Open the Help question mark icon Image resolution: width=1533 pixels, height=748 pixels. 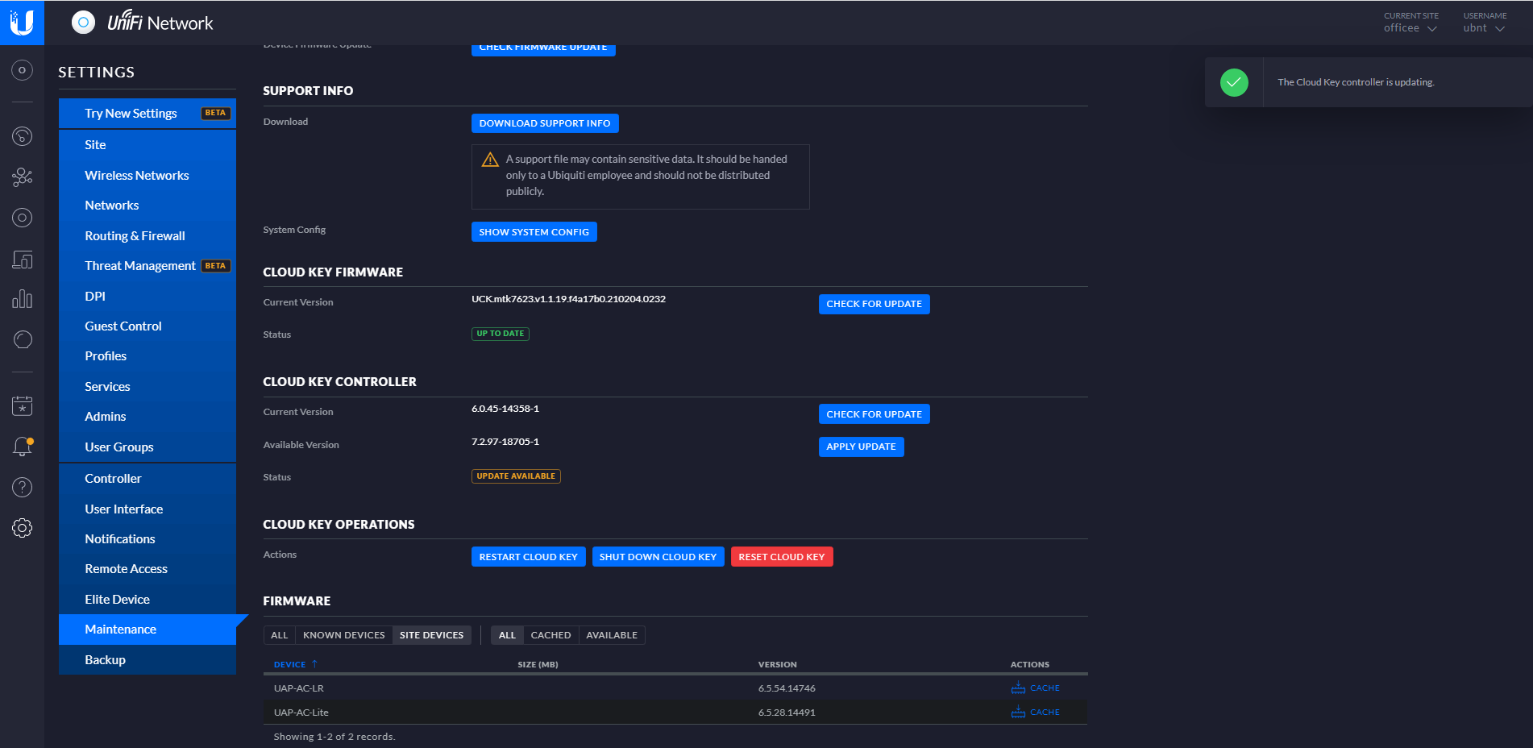22,487
